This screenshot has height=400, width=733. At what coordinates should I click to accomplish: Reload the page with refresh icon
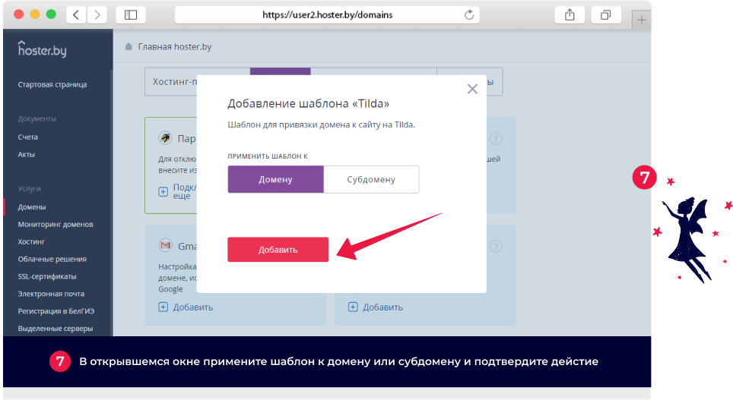[469, 15]
